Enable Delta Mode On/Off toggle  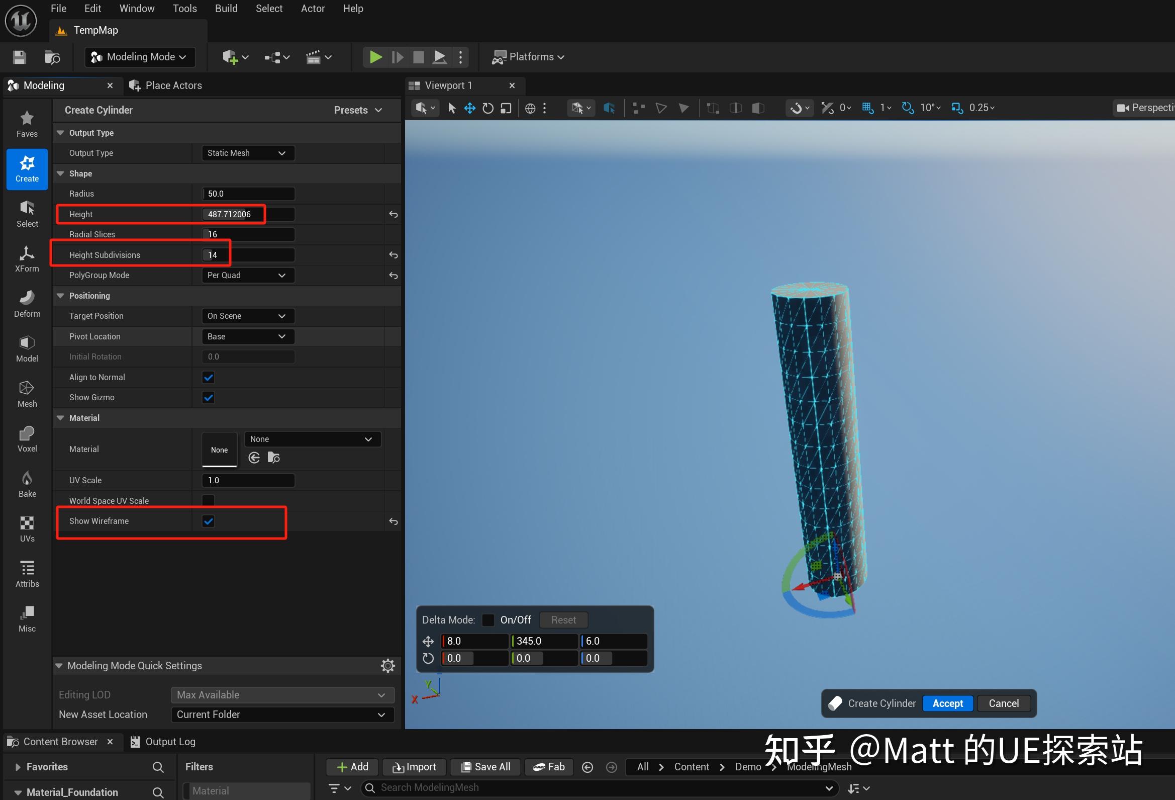click(488, 619)
